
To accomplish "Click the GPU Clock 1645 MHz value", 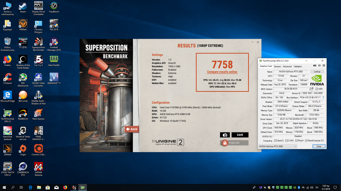I will (x=279, y=128).
